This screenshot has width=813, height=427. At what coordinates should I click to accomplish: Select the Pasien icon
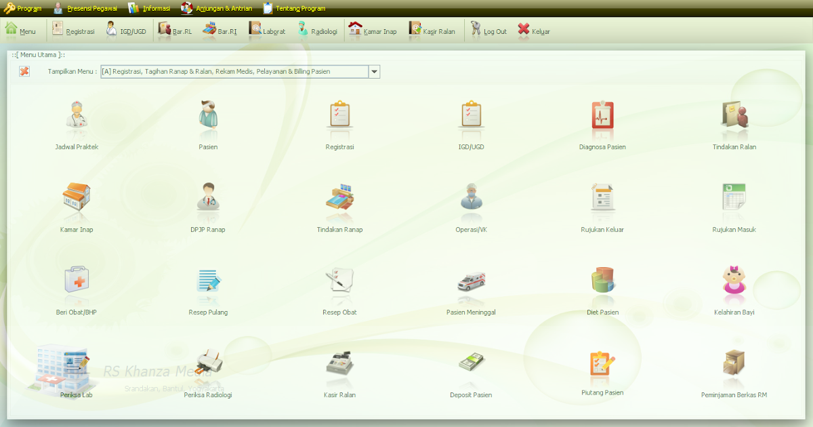[x=208, y=119]
